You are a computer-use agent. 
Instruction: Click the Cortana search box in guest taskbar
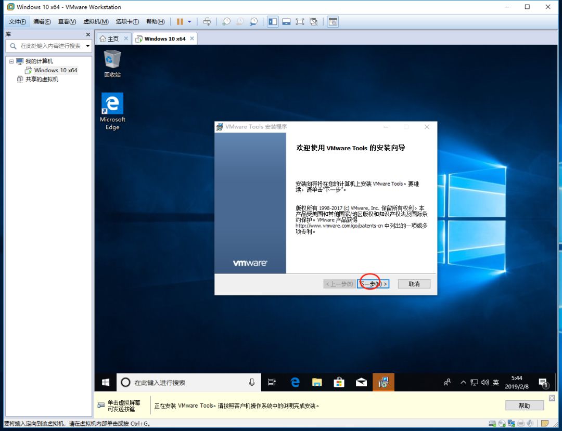coord(188,382)
